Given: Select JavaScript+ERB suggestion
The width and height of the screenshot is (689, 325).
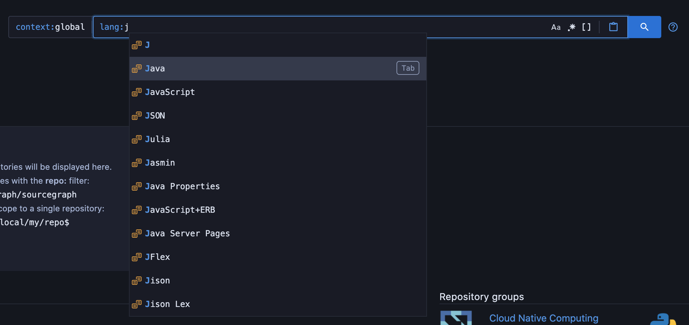Looking at the screenshot, I should 278,210.
